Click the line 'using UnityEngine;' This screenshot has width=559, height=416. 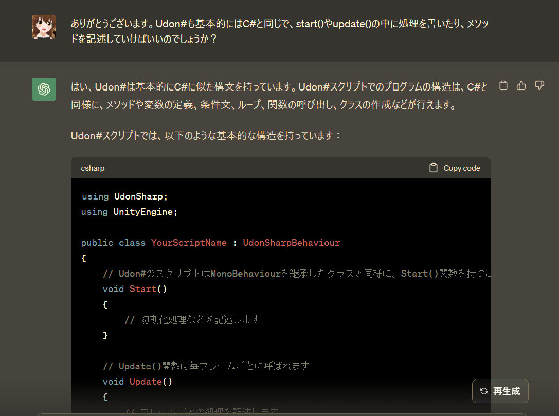[x=129, y=212]
